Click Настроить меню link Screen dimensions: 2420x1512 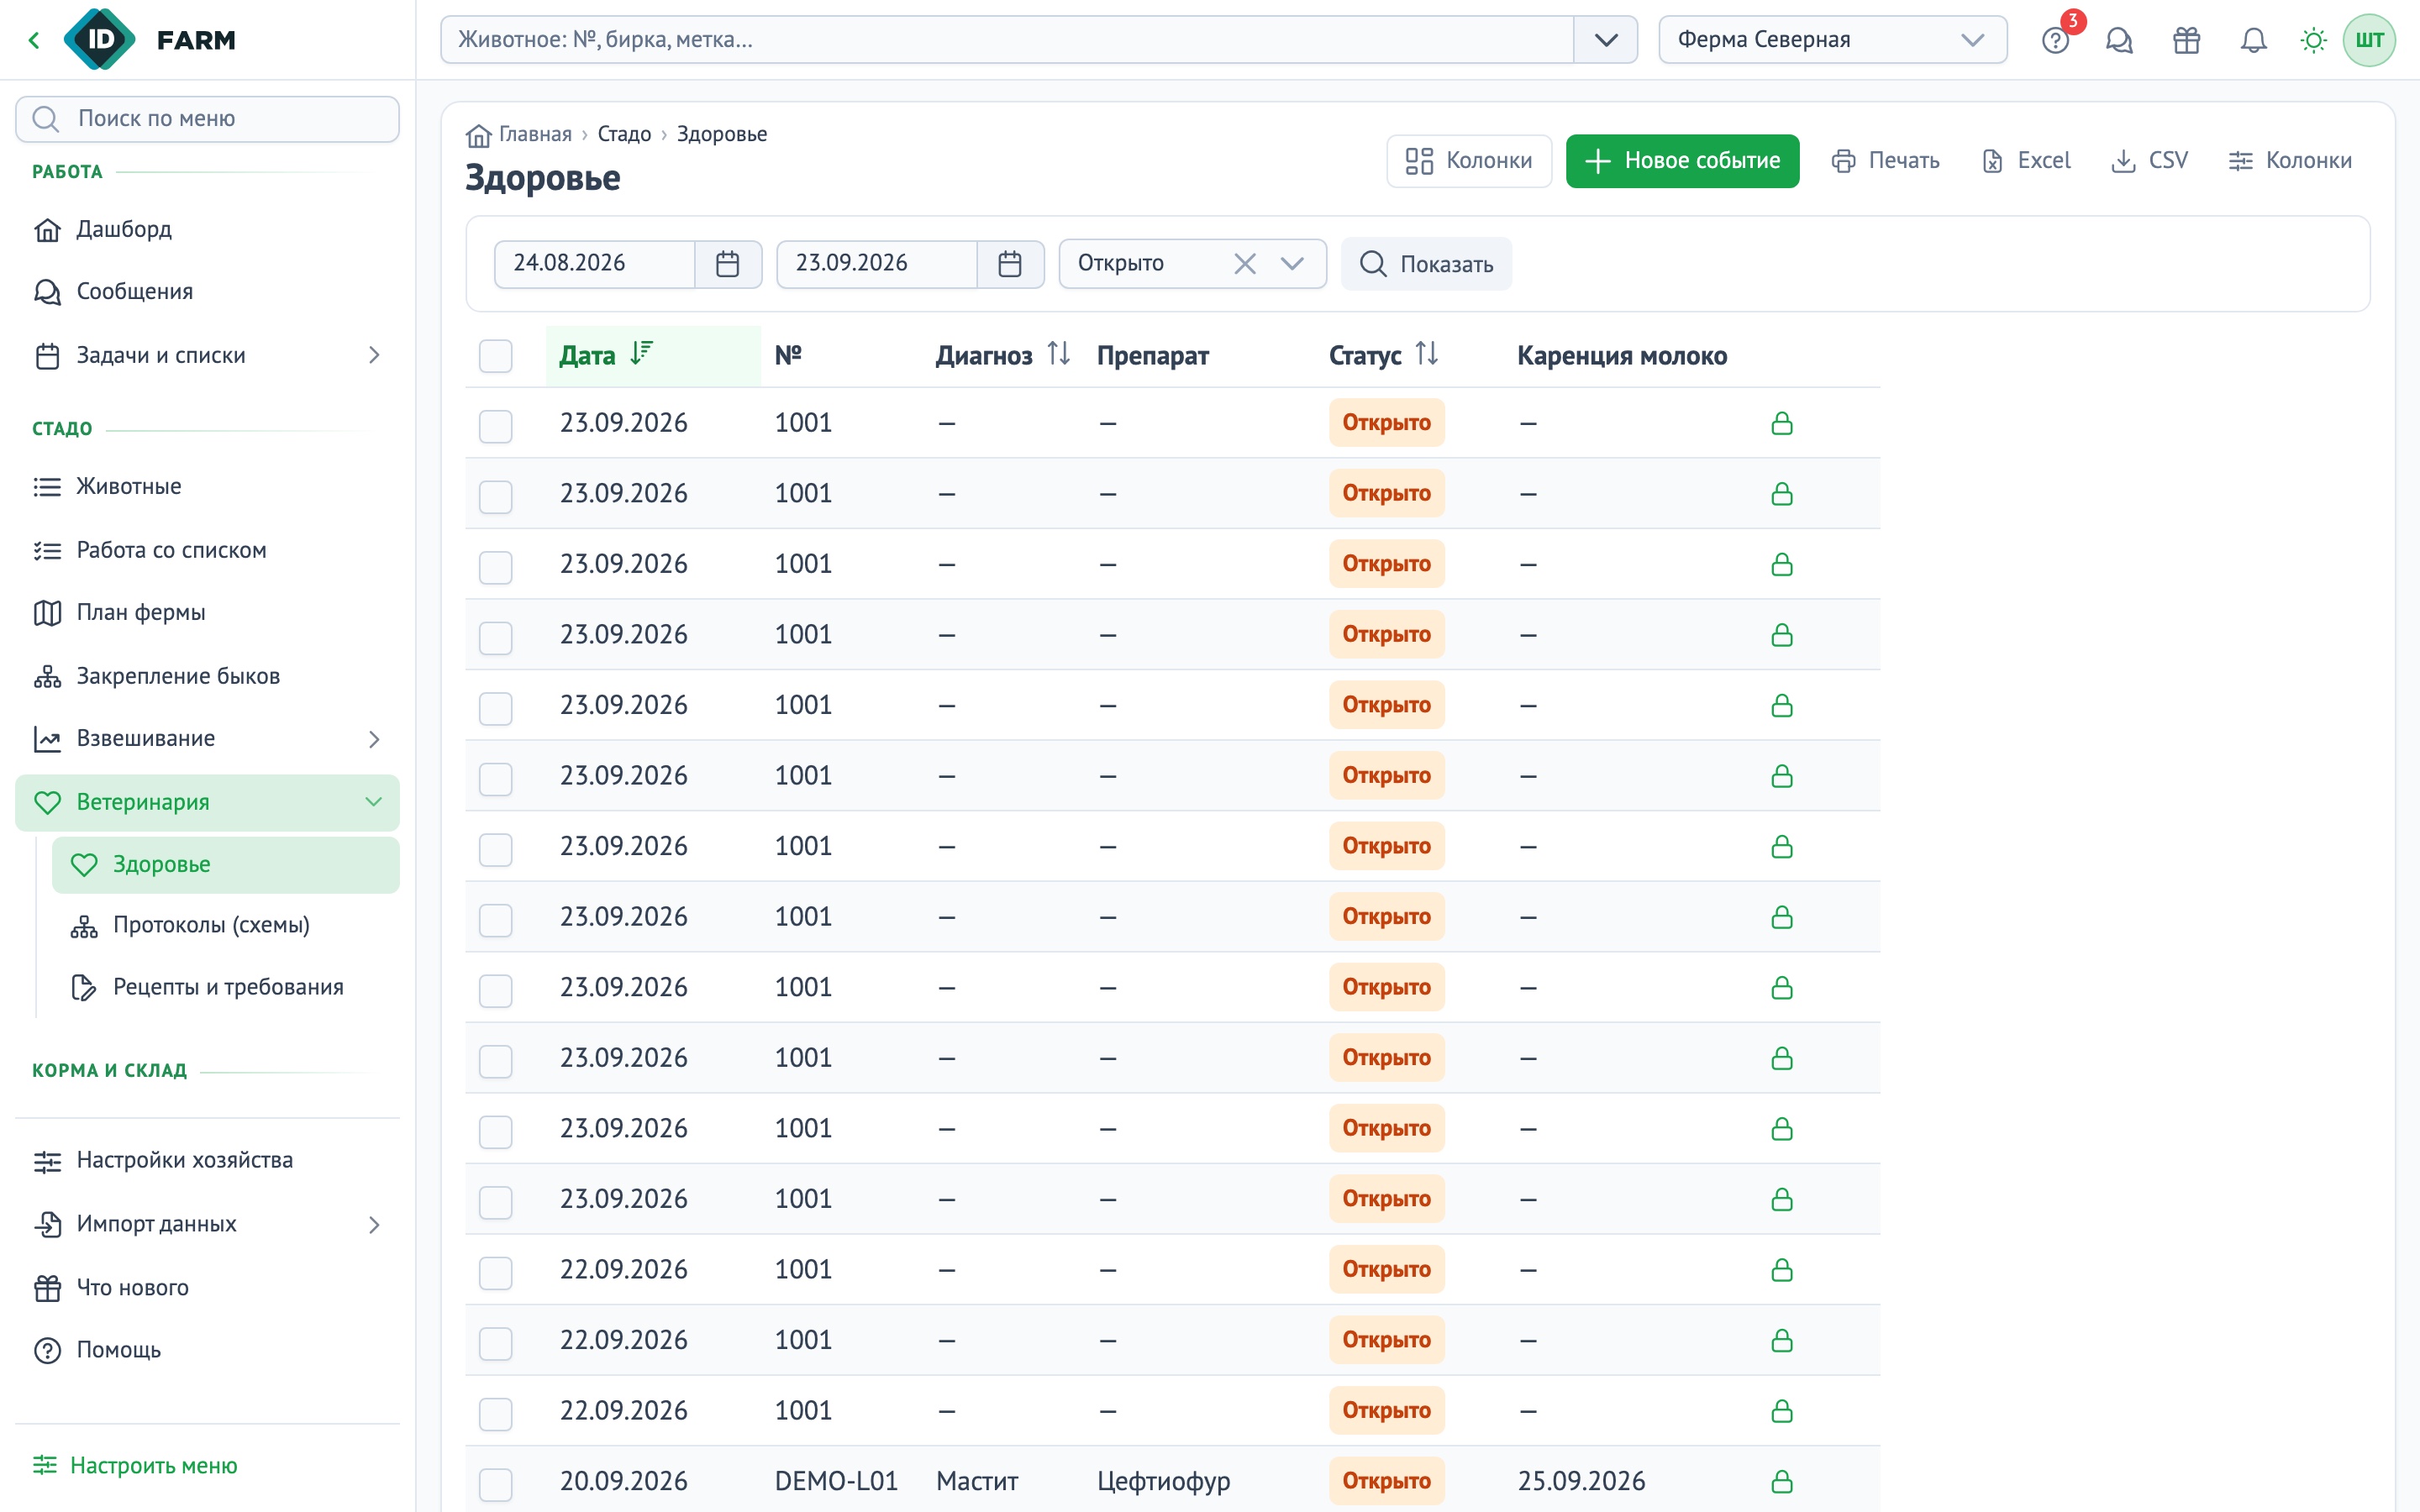pos(136,1466)
